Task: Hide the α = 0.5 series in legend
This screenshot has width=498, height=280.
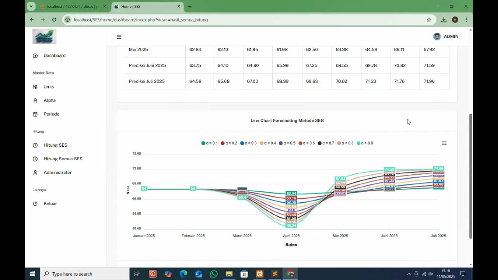Action: coord(287,143)
